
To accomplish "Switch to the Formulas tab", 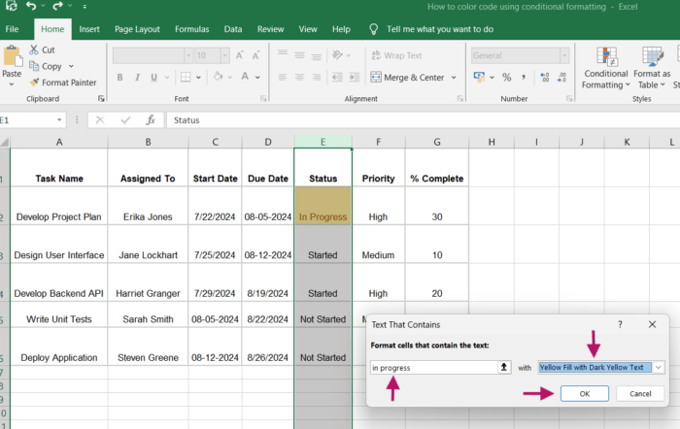I will 191,29.
